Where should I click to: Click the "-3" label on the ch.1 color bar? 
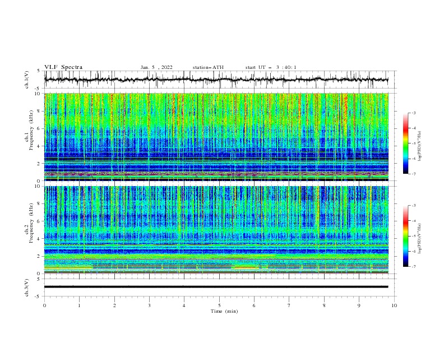click(x=414, y=113)
